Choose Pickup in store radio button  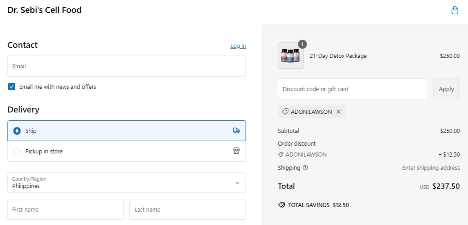click(x=17, y=151)
